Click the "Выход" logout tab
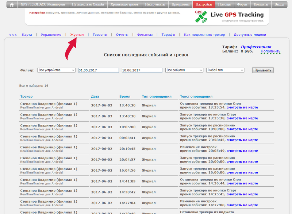 pyautogui.click(x=279, y=5)
